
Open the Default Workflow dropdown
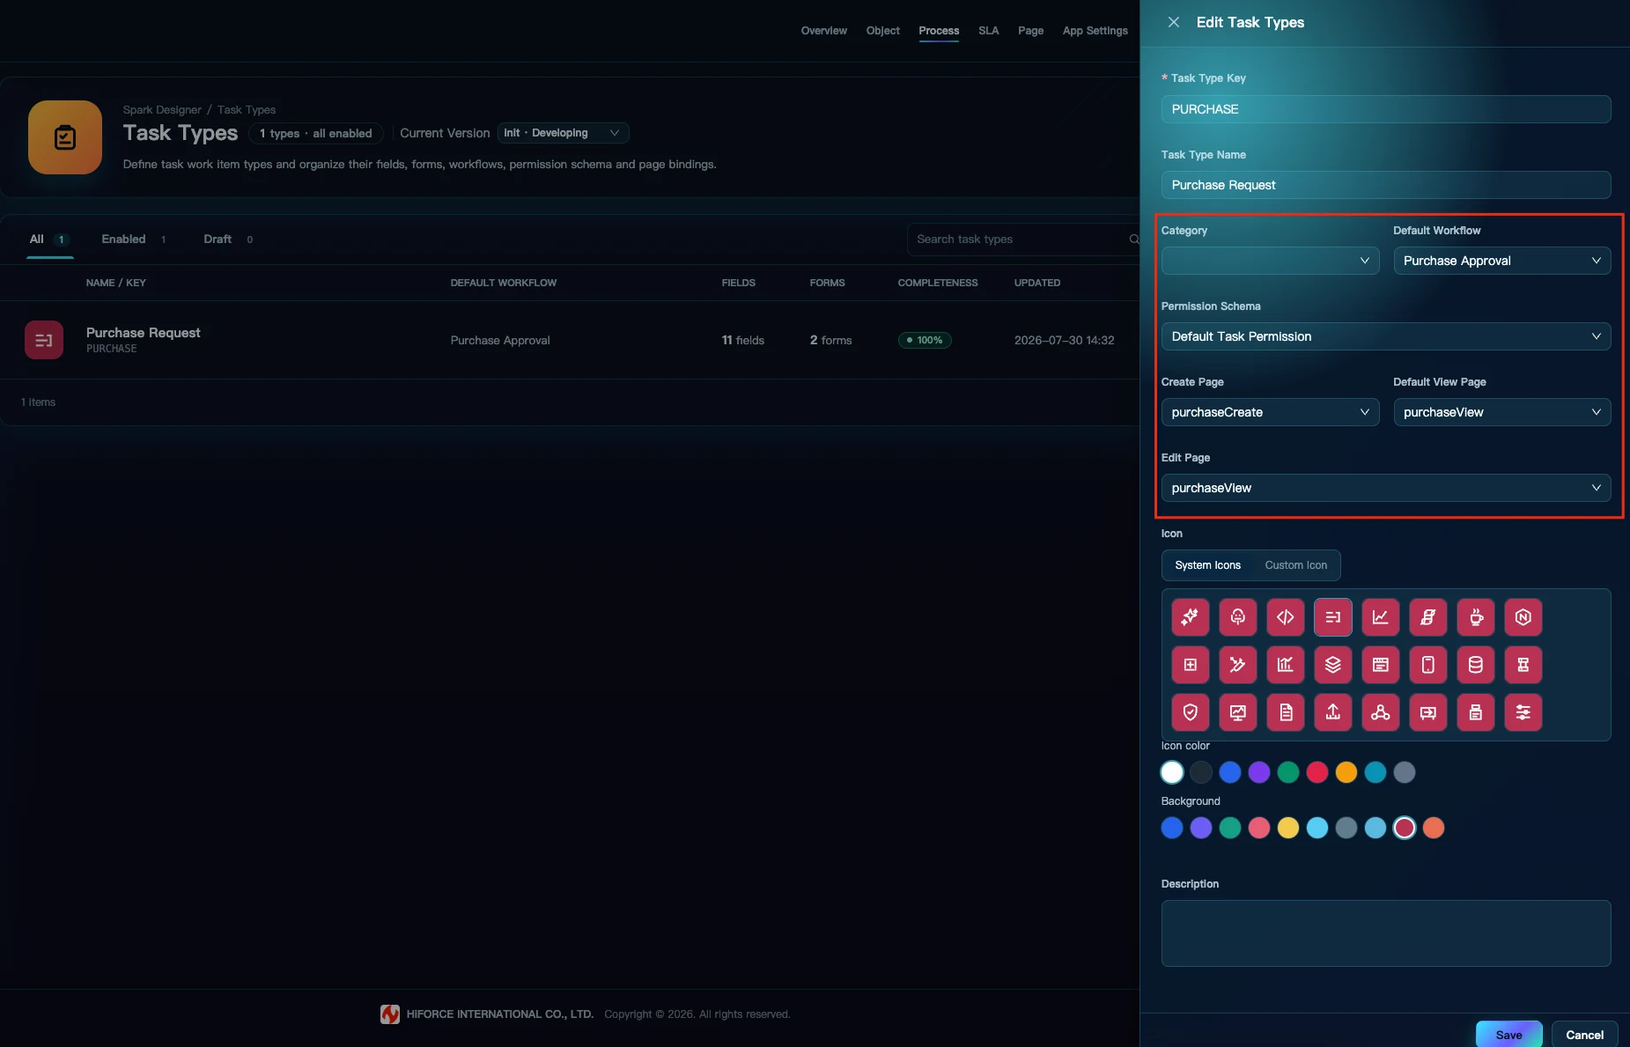pos(1501,261)
